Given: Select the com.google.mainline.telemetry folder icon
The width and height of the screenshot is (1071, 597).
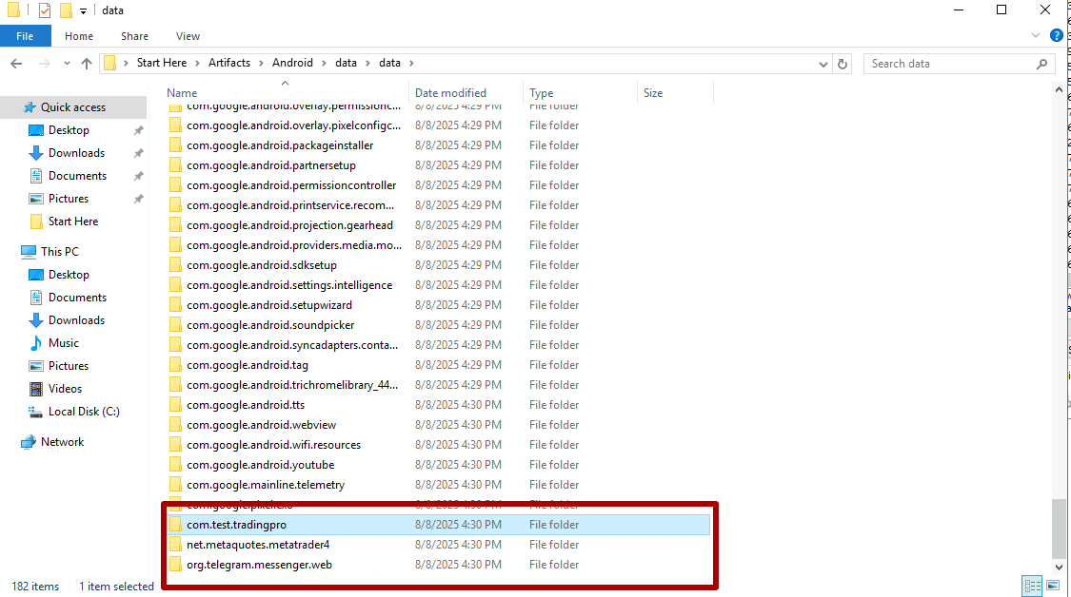Looking at the screenshot, I should pyautogui.click(x=175, y=485).
